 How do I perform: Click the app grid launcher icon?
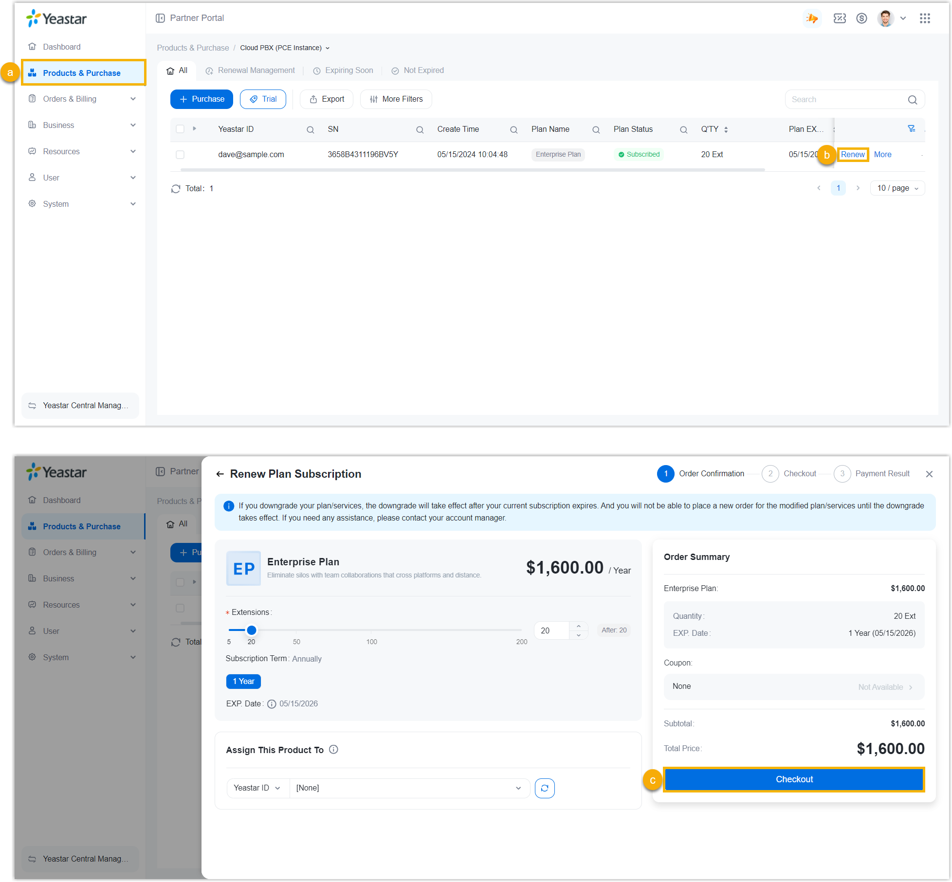925,18
